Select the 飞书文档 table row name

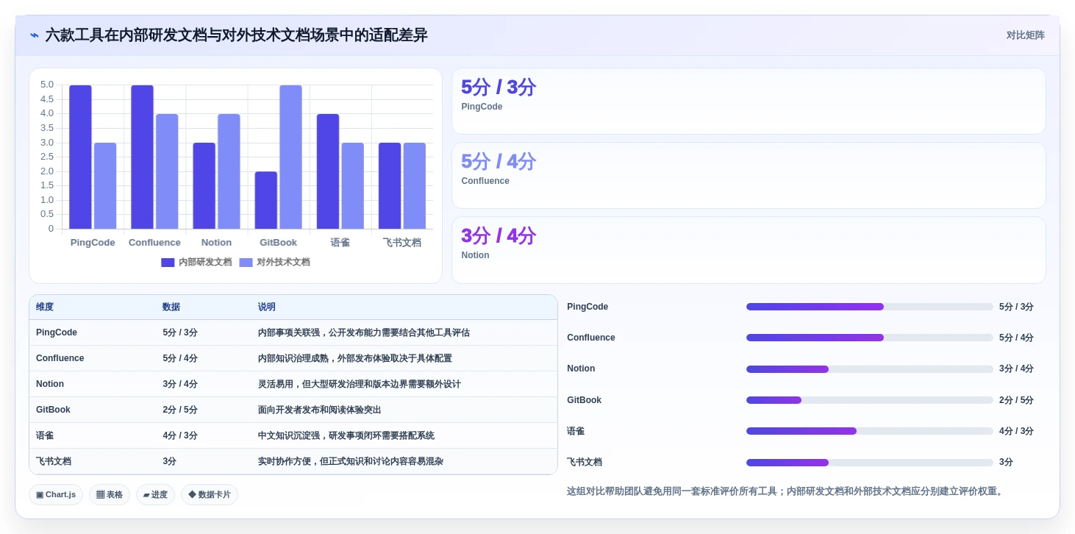coord(54,461)
